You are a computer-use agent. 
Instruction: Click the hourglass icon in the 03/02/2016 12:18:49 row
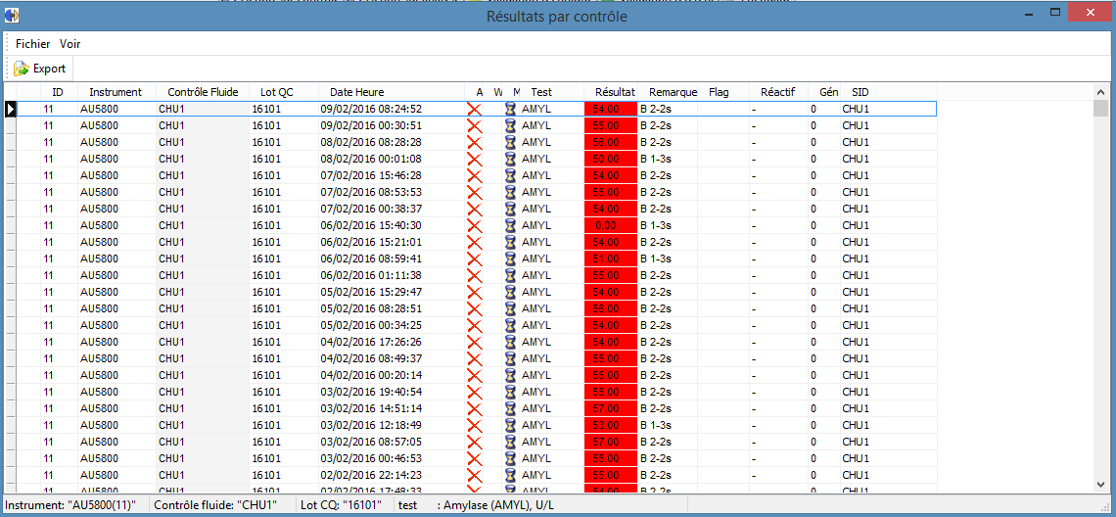click(x=510, y=425)
